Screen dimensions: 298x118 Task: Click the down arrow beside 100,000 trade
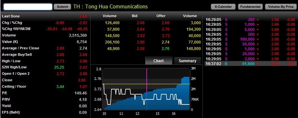258,40
